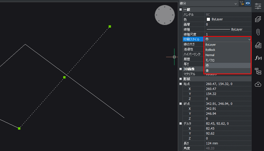264x151 pixels.
Task: Select the ハイパーリンク property label
Action: tap(192, 54)
